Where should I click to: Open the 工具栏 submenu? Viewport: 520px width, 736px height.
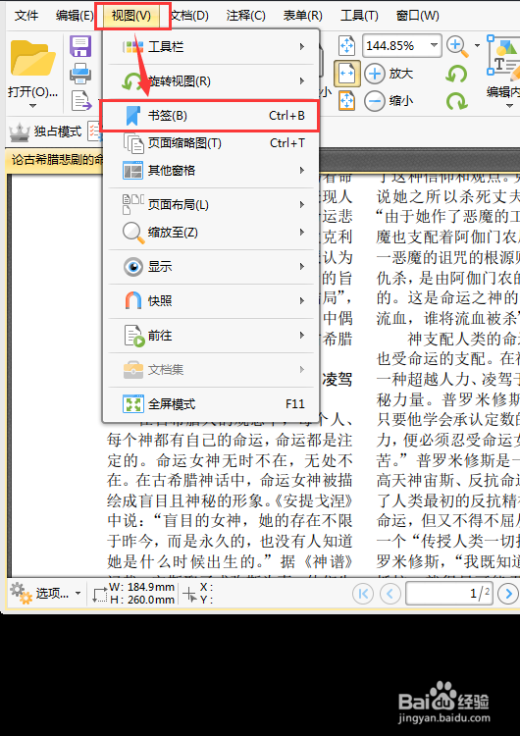211,47
